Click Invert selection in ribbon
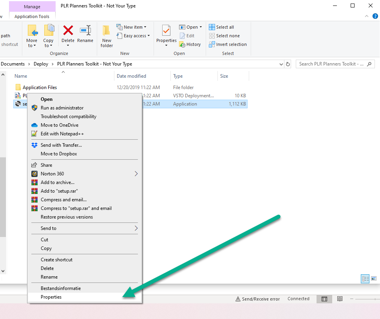This screenshot has width=380, height=319. click(x=228, y=44)
